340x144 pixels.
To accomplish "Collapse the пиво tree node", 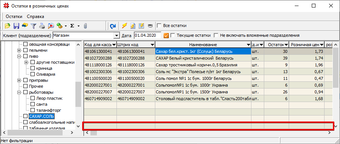I will (19, 57).
